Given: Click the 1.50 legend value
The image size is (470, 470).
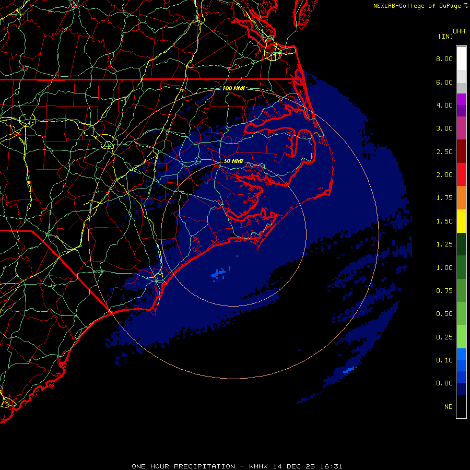Looking at the screenshot, I should point(444,221).
